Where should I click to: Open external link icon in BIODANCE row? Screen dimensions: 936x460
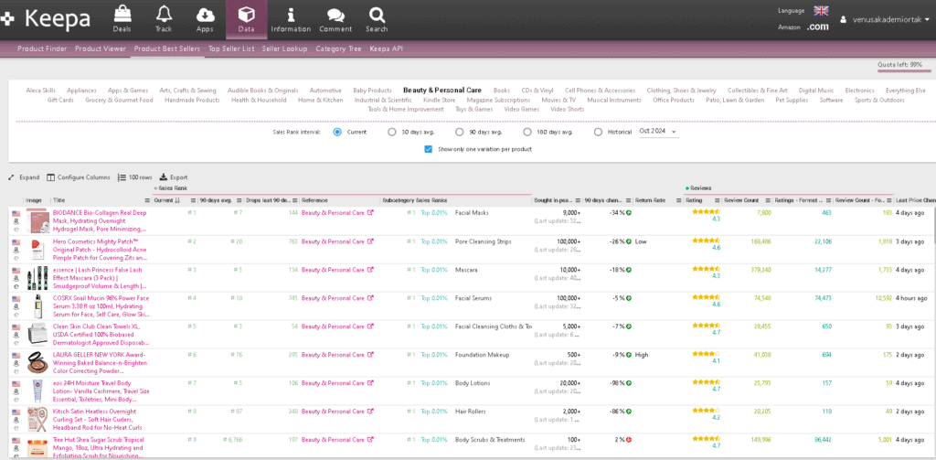click(x=370, y=213)
